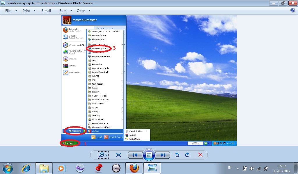Viewport: 298px width, 174px height.
Task: Open Firefox from the taskbar
Action: point(134,168)
